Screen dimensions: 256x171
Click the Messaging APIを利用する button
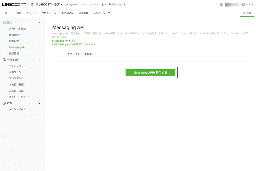point(150,73)
